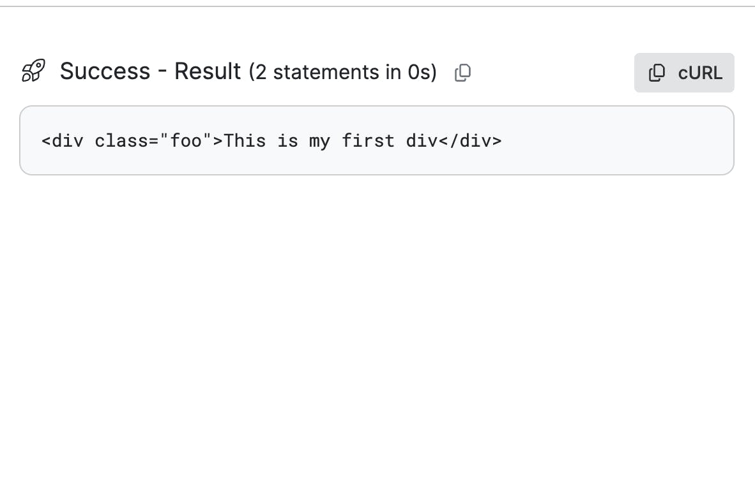The height and width of the screenshot is (504, 755).
Task: Click the 0s) duration text
Action: pyautogui.click(x=422, y=72)
